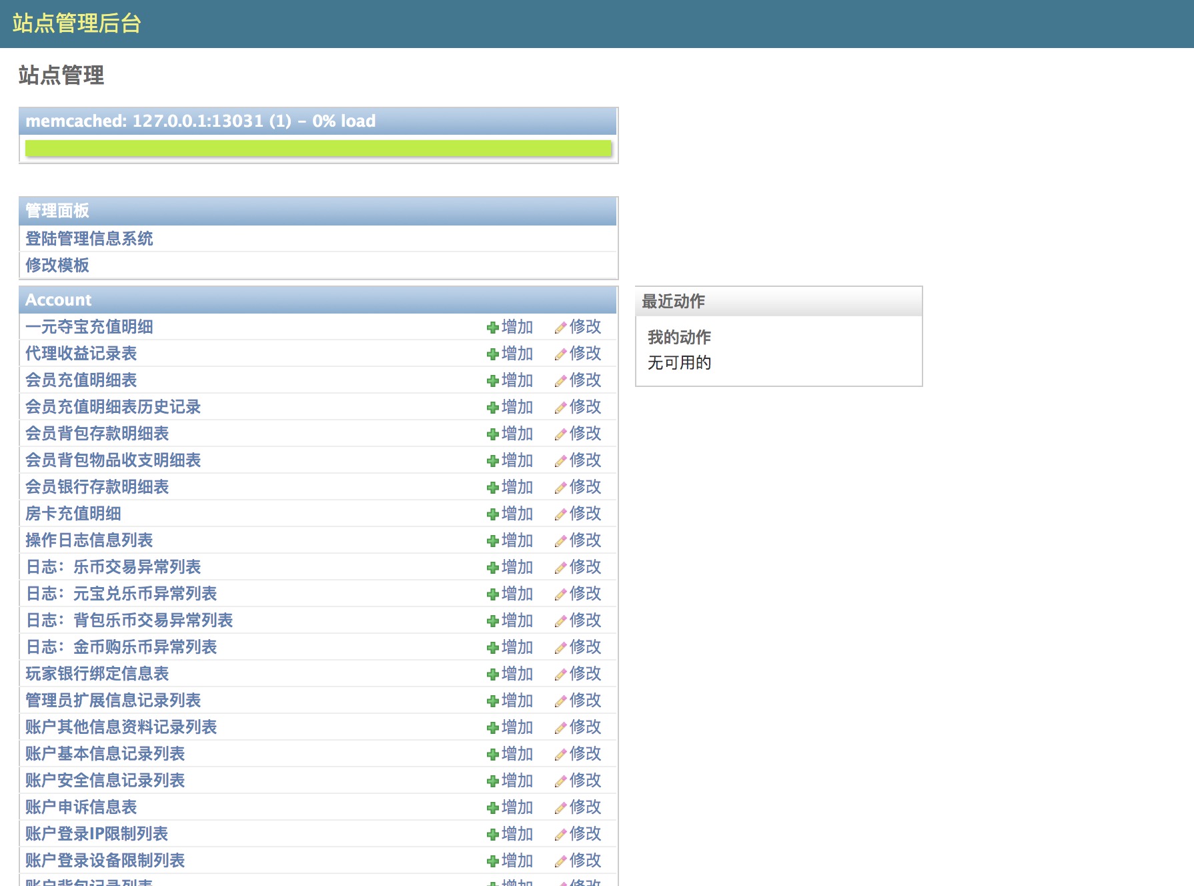1194x886 pixels.
Task: Go to 账户基本信息记录列表
Action: point(105,754)
